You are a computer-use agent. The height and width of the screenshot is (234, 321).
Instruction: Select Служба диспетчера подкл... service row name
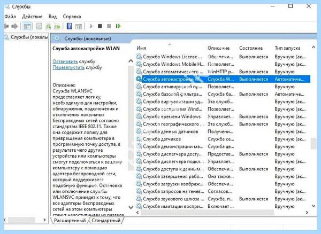tap(173, 161)
